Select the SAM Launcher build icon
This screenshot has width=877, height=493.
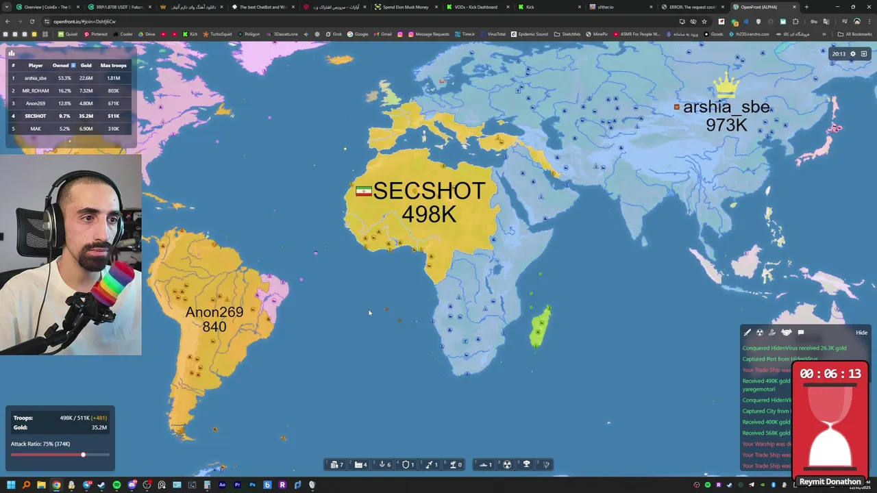coord(453,464)
